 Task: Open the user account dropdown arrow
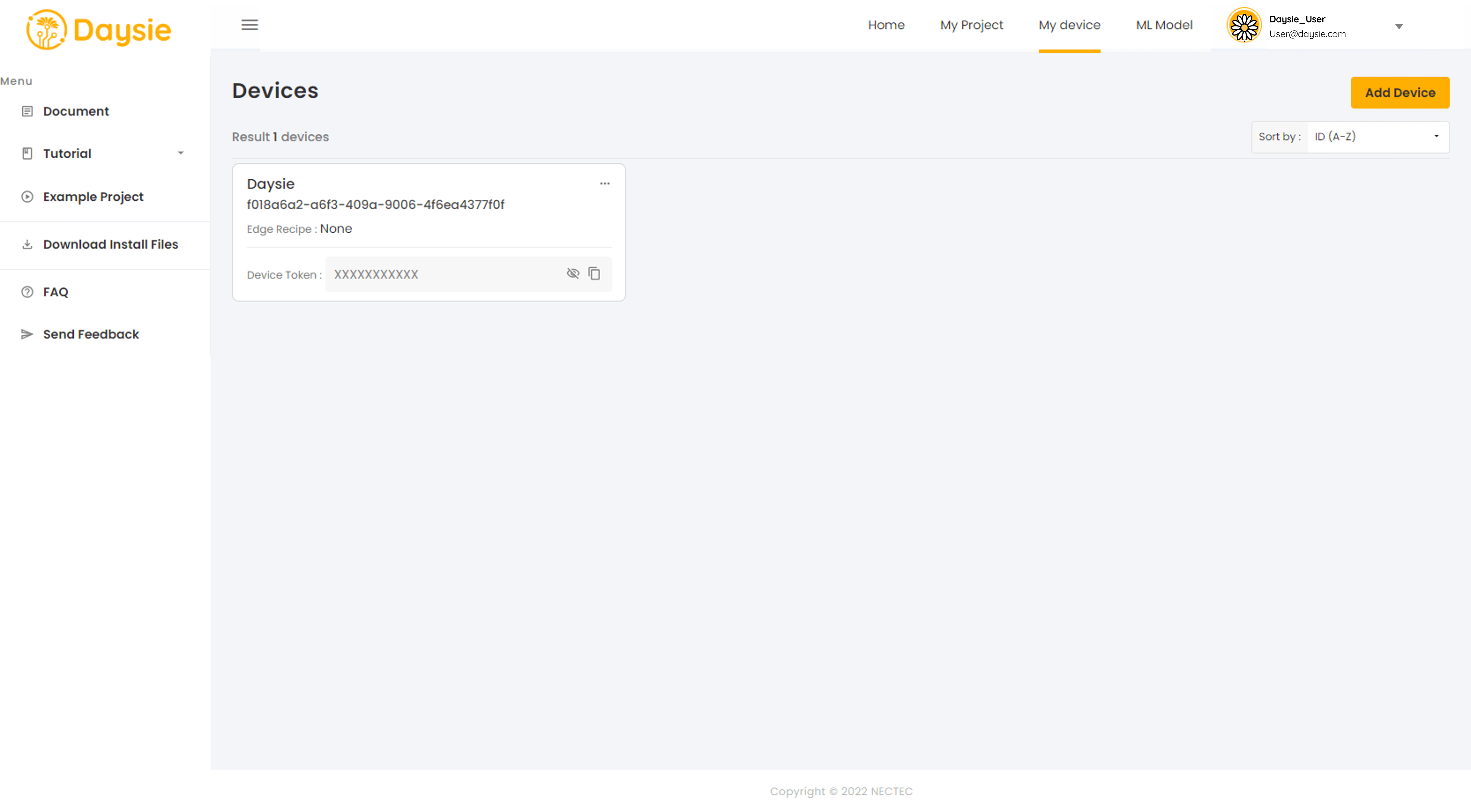(x=1398, y=26)
